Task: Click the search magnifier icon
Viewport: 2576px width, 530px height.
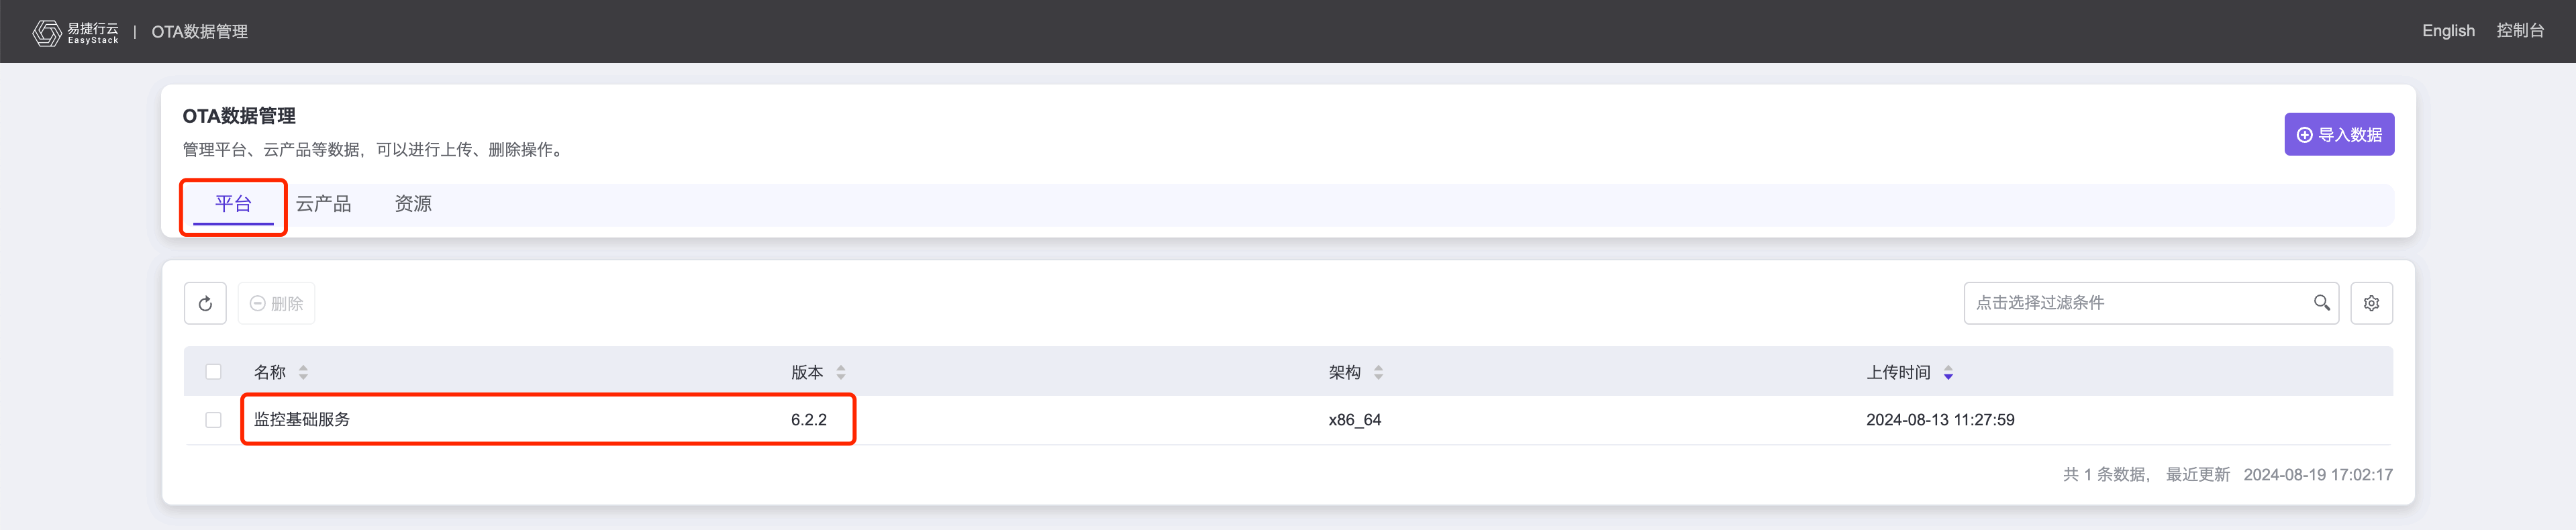Action: click(x=2321, y=303)
